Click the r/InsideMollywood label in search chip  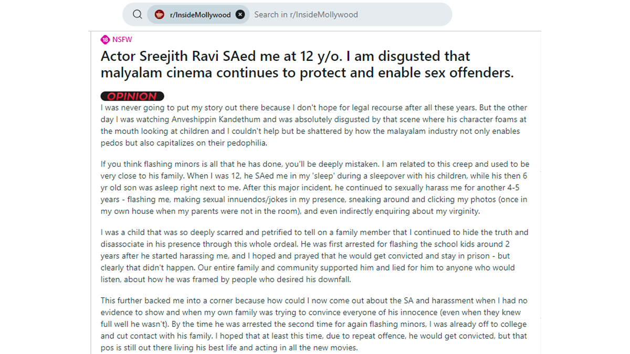200,15
